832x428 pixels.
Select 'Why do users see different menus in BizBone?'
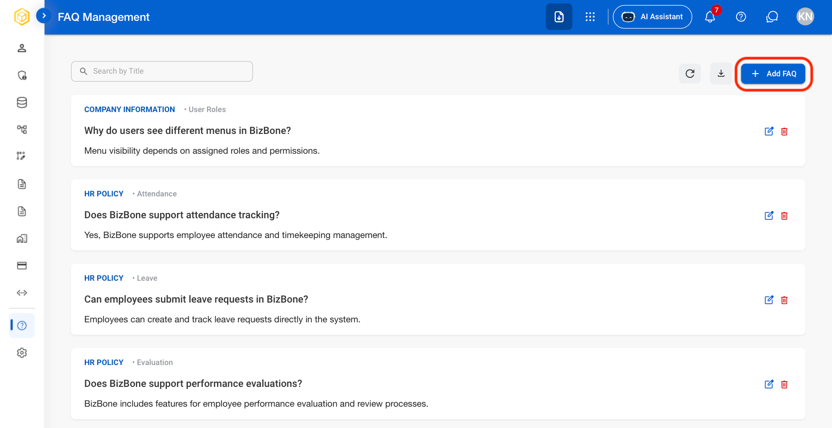click(x=188, y=131)
